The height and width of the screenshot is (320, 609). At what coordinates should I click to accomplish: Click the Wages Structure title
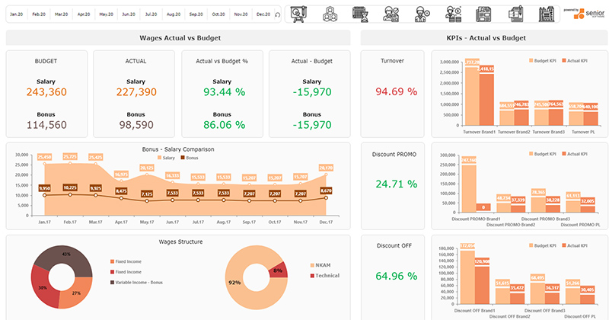[180, 242]
